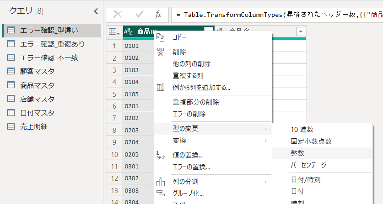
Task: Open the 日付マスタ query
Action: click(x=52, y=113)
